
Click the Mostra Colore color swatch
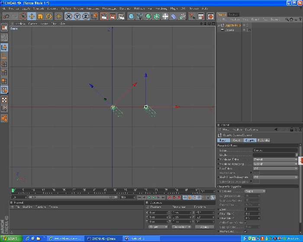click(256, 173)
